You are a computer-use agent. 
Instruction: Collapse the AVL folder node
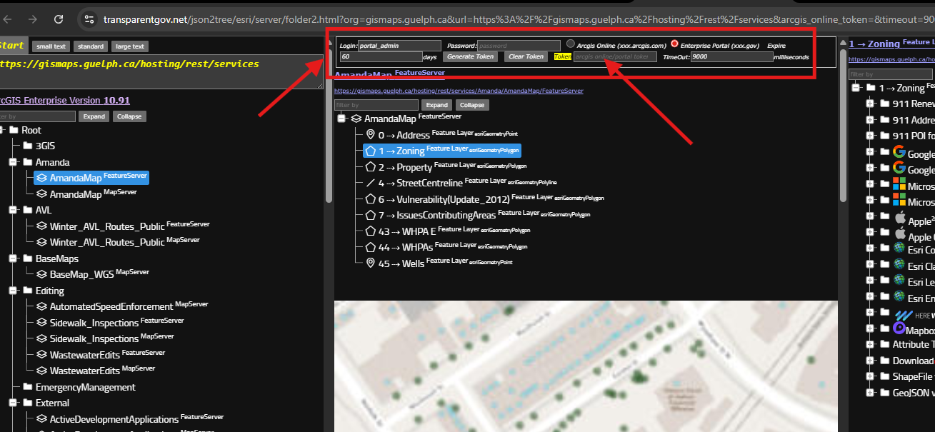14,210
